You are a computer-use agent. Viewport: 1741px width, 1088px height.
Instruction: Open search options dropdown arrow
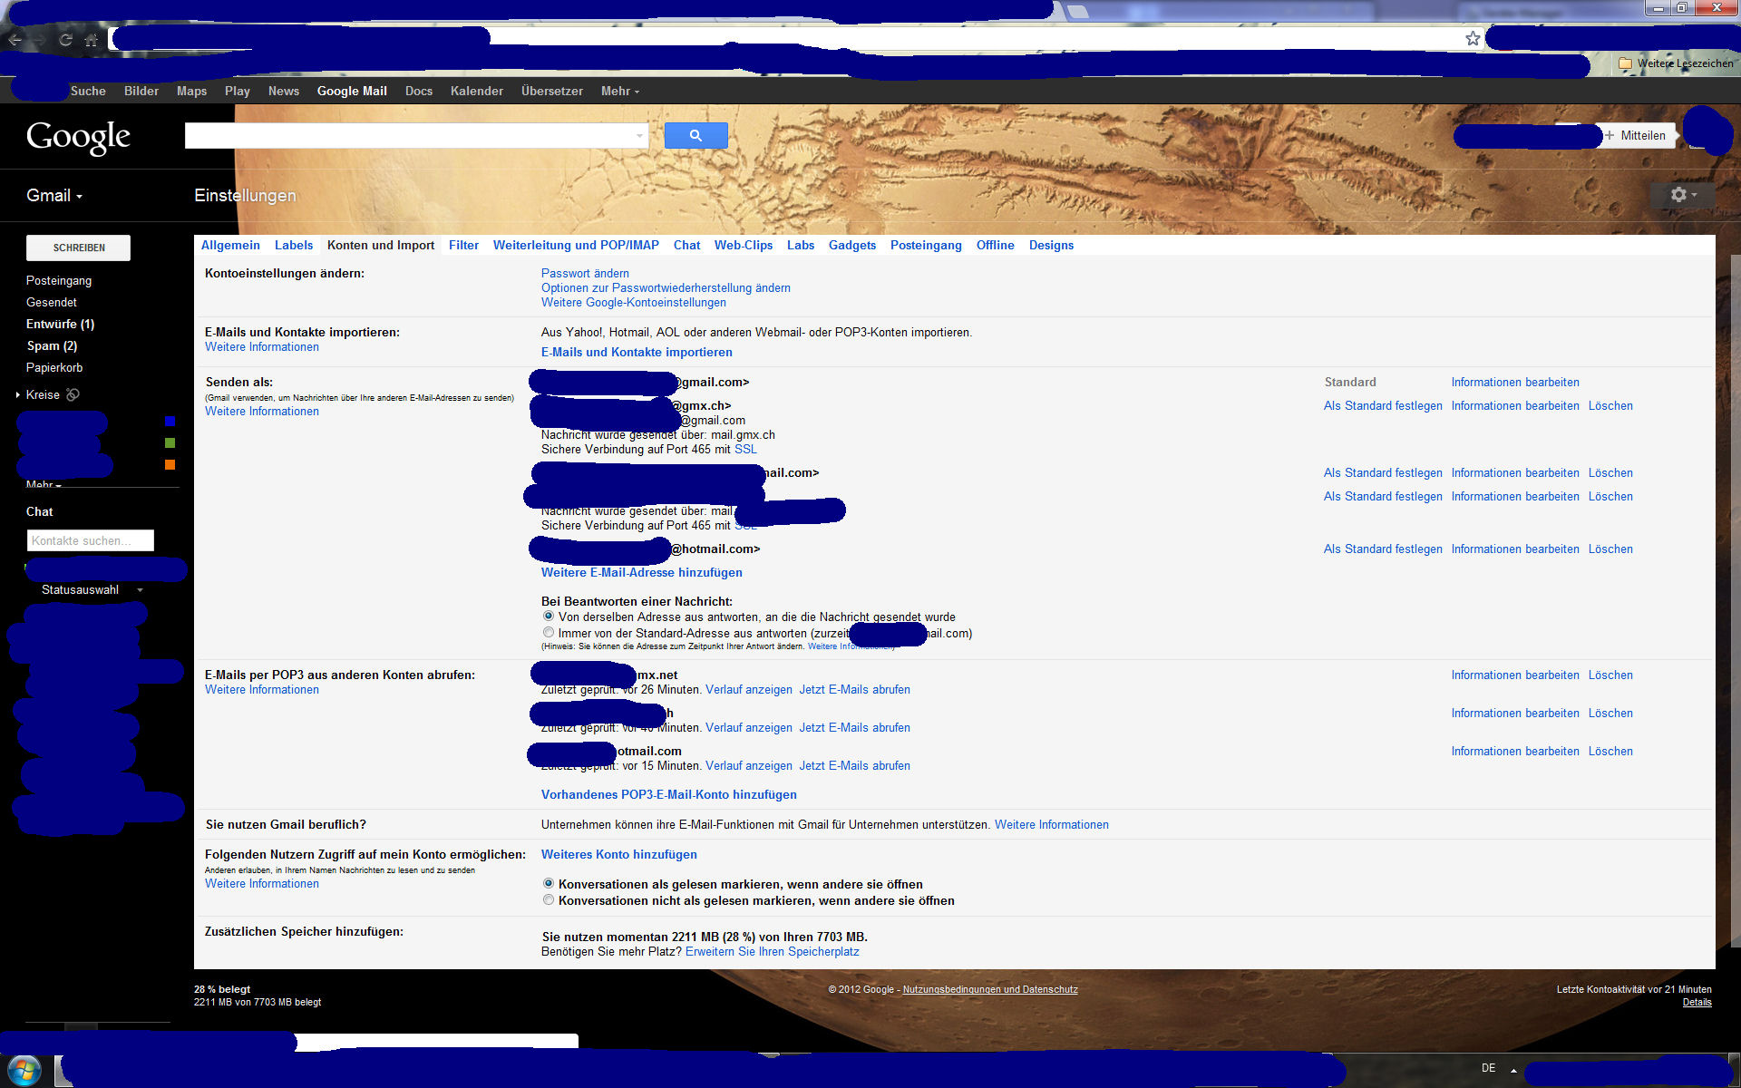[x=639, y=136]
